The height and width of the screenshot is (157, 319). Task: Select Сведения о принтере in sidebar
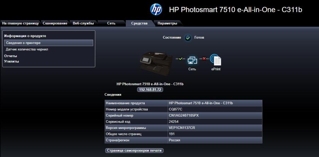(49, 43)
